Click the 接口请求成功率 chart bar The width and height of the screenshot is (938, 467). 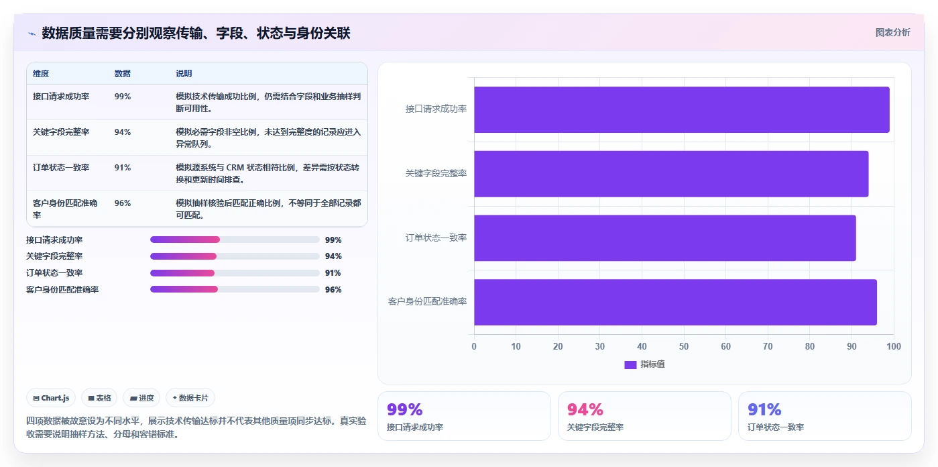point(682,109)
